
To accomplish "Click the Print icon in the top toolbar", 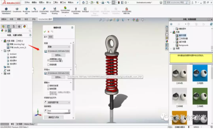I will 103,2.
